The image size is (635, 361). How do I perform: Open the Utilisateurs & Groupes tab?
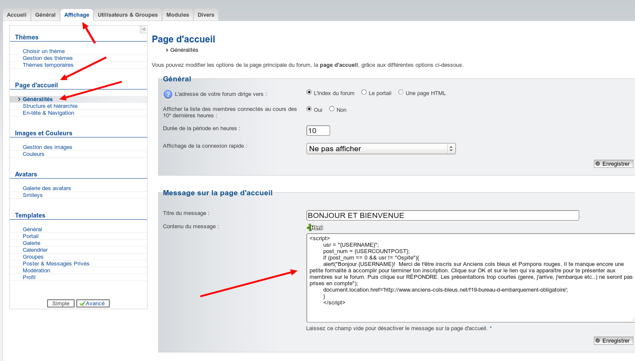click(x=128, y=15)
